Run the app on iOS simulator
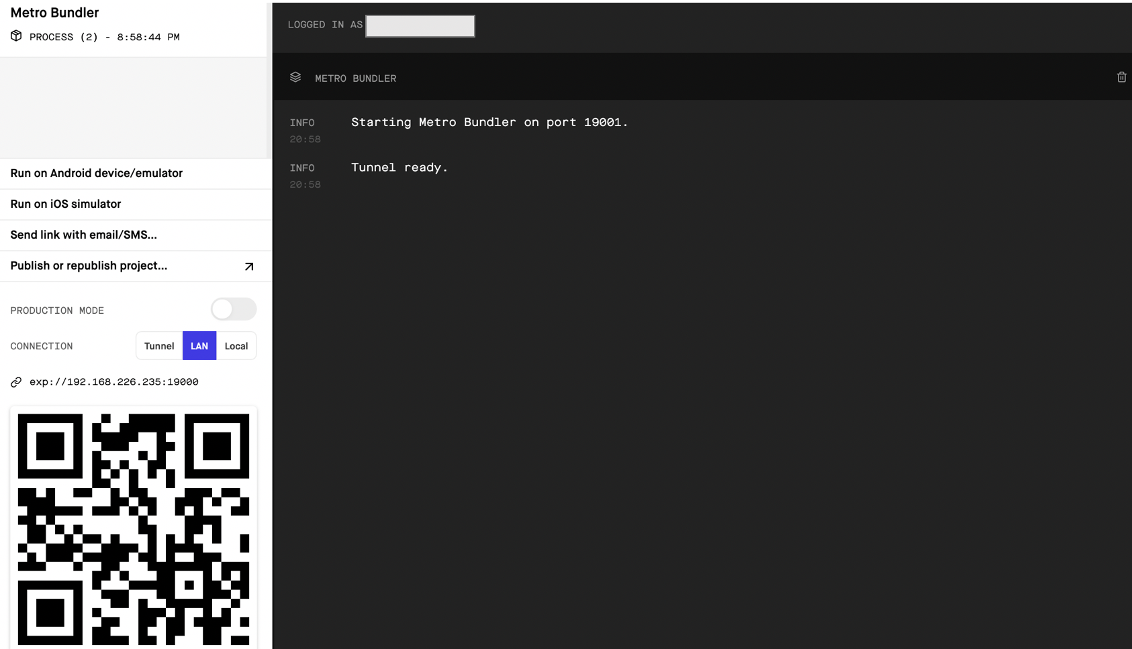1132x649 pixels. point(65,204)
